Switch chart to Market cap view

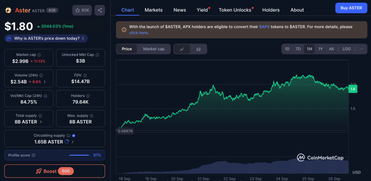tap(154, 49)
